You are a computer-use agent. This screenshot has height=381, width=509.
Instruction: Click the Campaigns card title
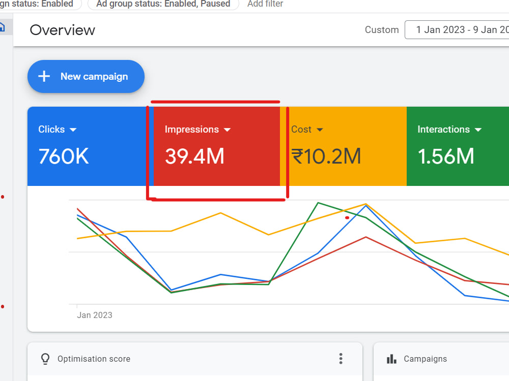click(x=425, y=359)
